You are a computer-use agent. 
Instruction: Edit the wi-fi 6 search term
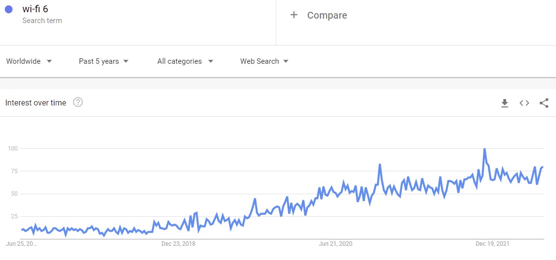pos(35,9)
